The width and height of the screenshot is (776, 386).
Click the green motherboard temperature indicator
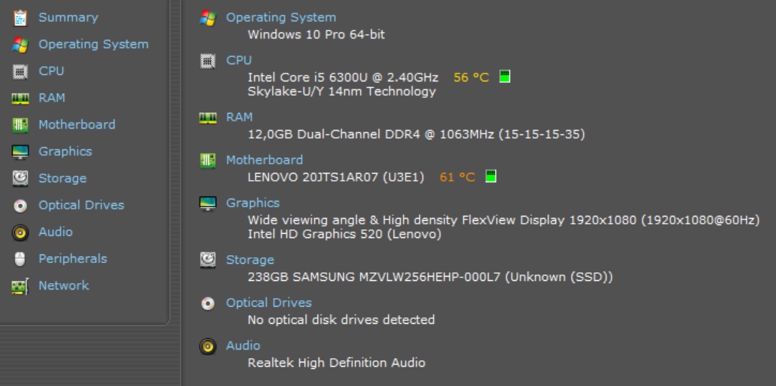tap(490, 177)
